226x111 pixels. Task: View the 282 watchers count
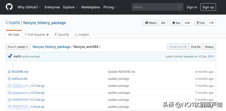163,23
